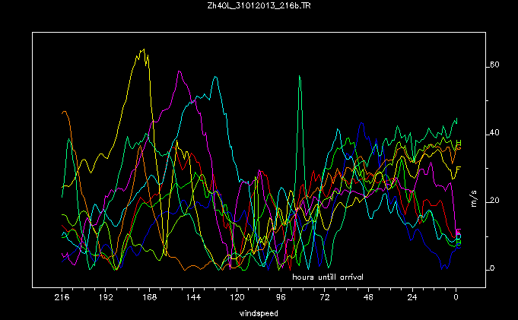
Task: Click the 120 tick label on x-axis
Action: tap(237, 299)
